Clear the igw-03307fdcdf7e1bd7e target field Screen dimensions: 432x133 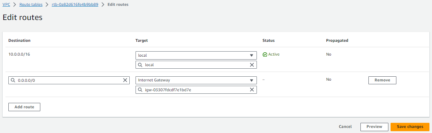[251, 90]
